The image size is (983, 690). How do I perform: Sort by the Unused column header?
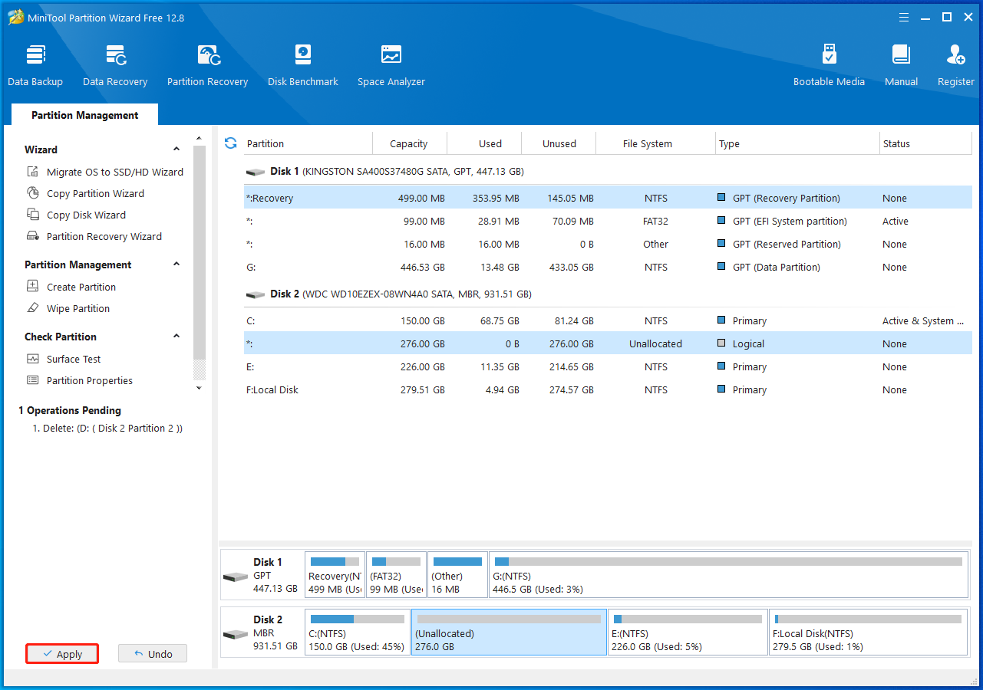click(559, 143)
